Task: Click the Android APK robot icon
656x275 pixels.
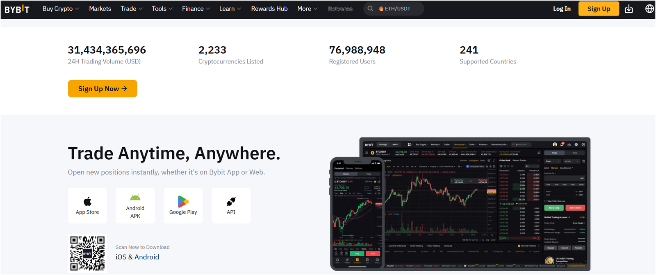Action: point(135,198)
